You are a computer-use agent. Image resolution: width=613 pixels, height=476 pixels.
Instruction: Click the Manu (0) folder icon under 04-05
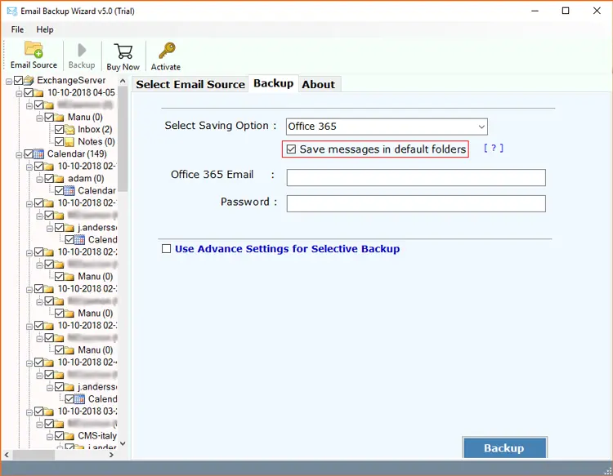[x=59, y=118]
